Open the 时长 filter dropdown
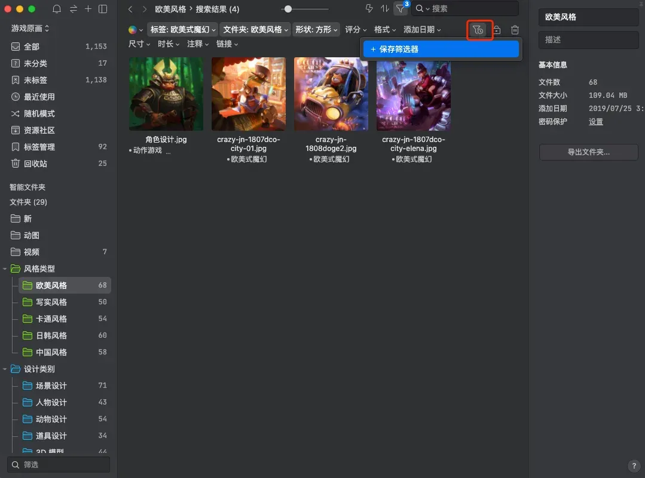The width and height of the screenshot is (645, 478). (x=168, y=44)
